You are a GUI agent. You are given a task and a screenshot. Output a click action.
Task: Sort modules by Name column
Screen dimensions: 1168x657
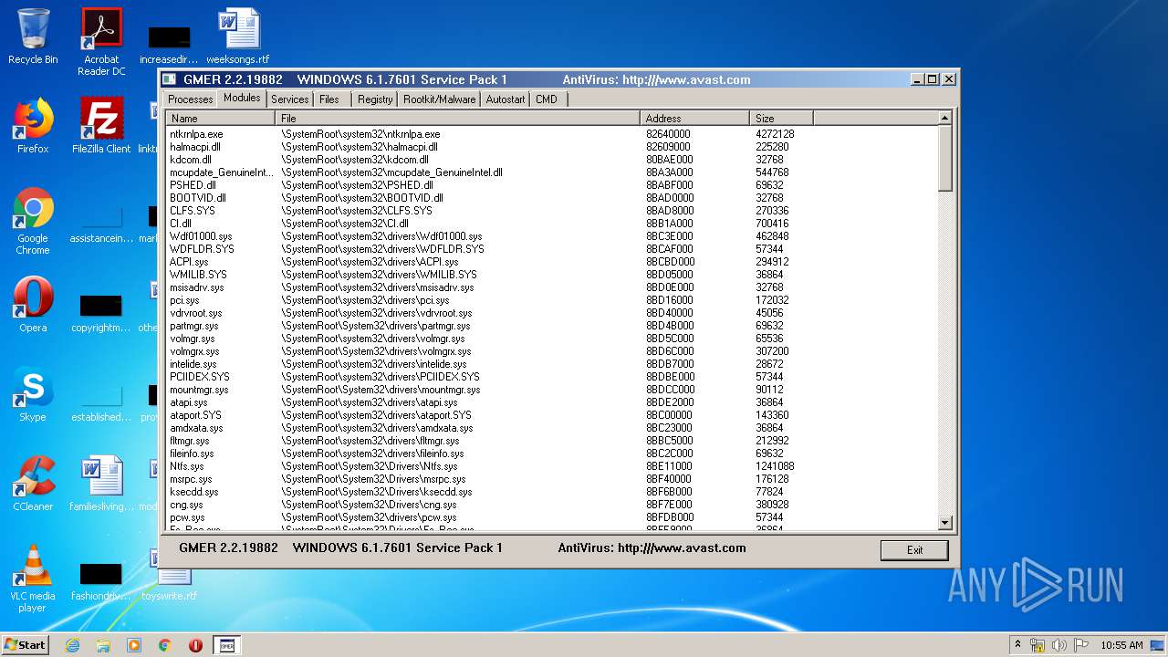tap(221, 119)
